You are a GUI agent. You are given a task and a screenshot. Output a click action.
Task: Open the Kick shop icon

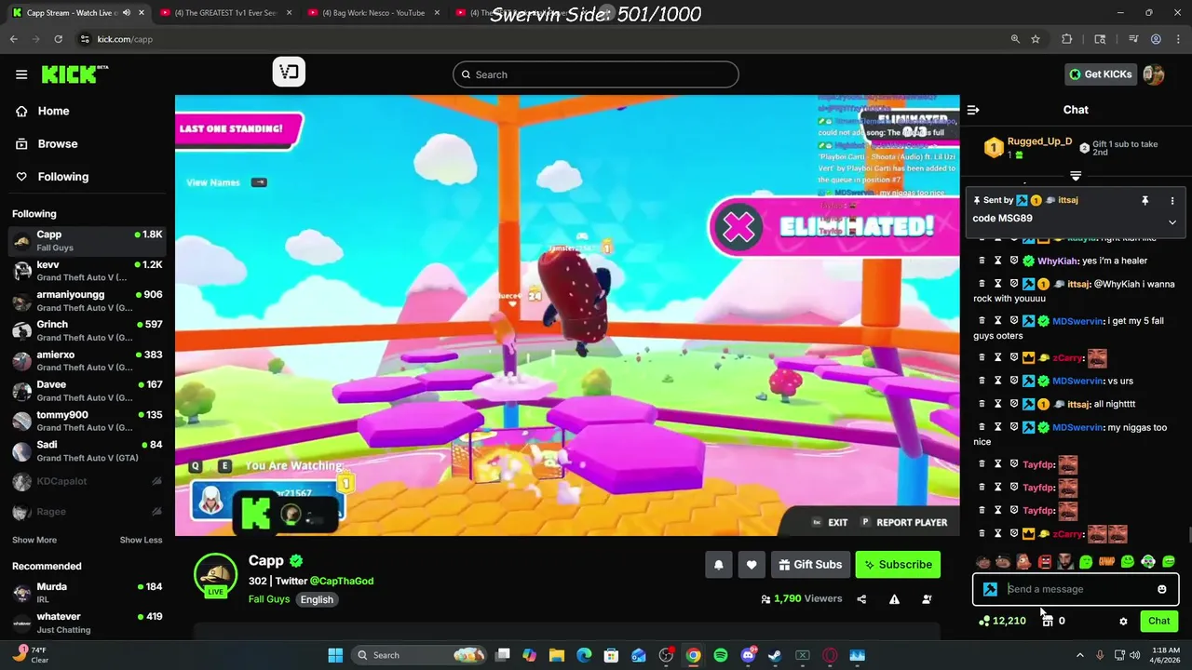[x=1048, y=621]
